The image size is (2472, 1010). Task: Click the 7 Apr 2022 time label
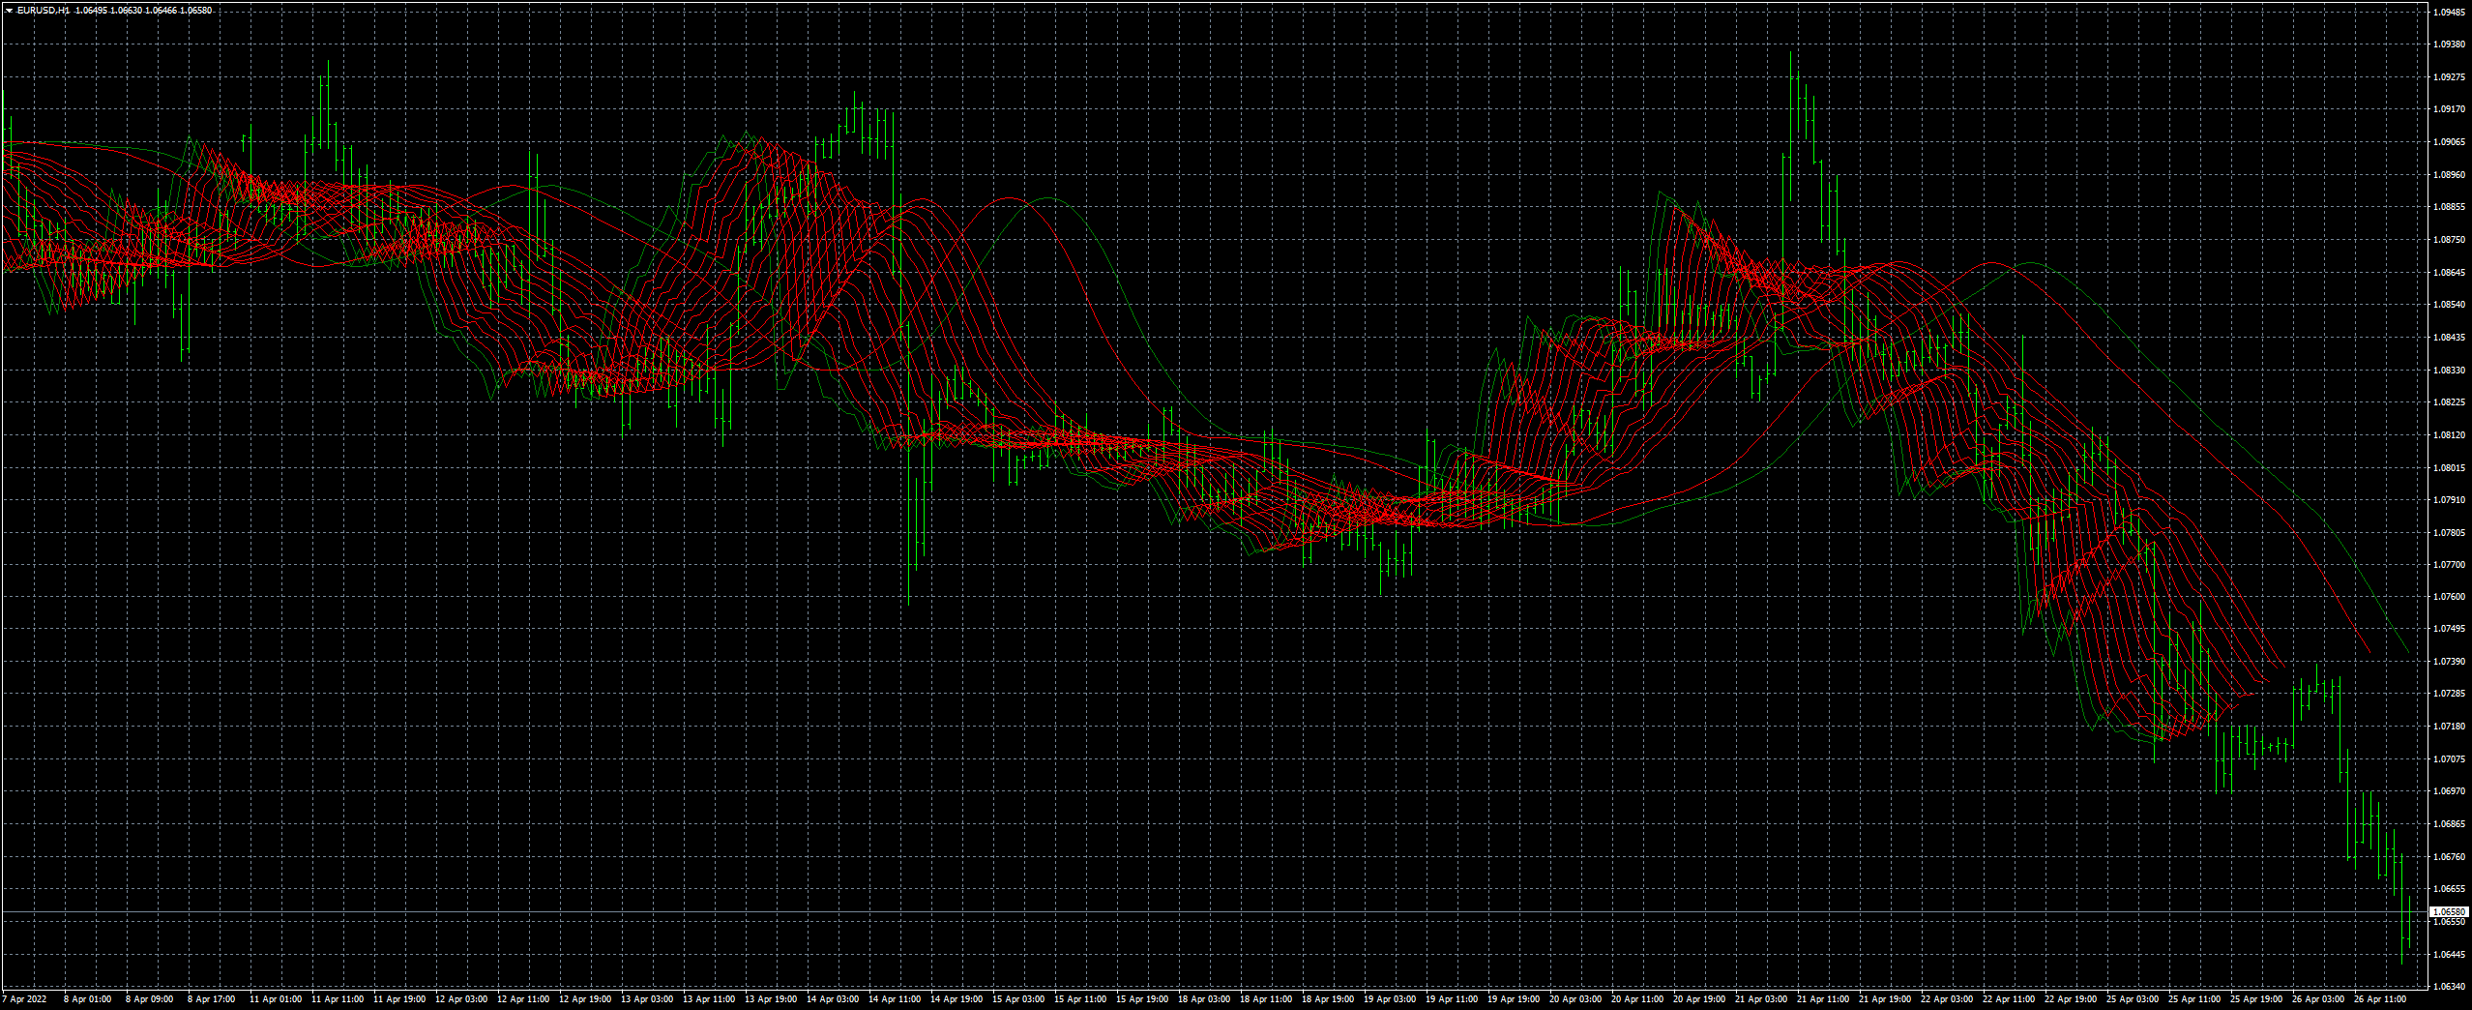coord(24,999)
